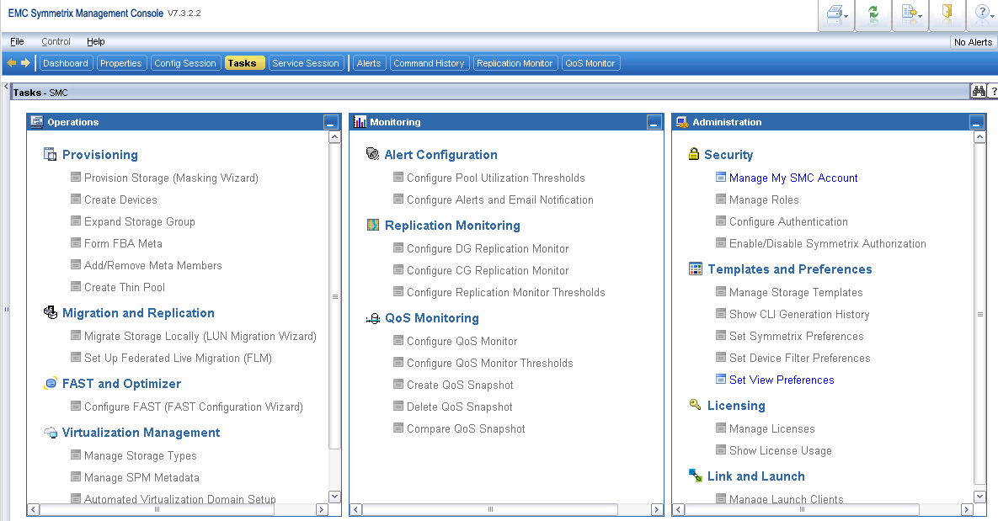
Task: Click the forward navigation arrow
Action: (25, 63)
